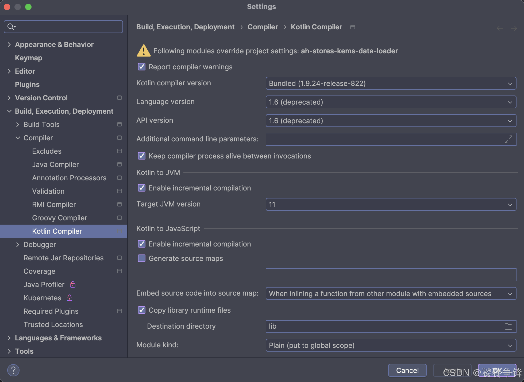The image size is (524, 382).
Task: Enable Generate source maps checkbox
Action: 142,258
